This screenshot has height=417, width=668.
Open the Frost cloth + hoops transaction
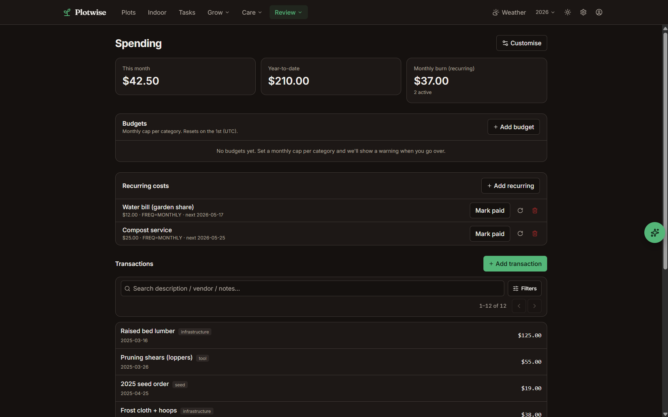(x=331, y=410)
